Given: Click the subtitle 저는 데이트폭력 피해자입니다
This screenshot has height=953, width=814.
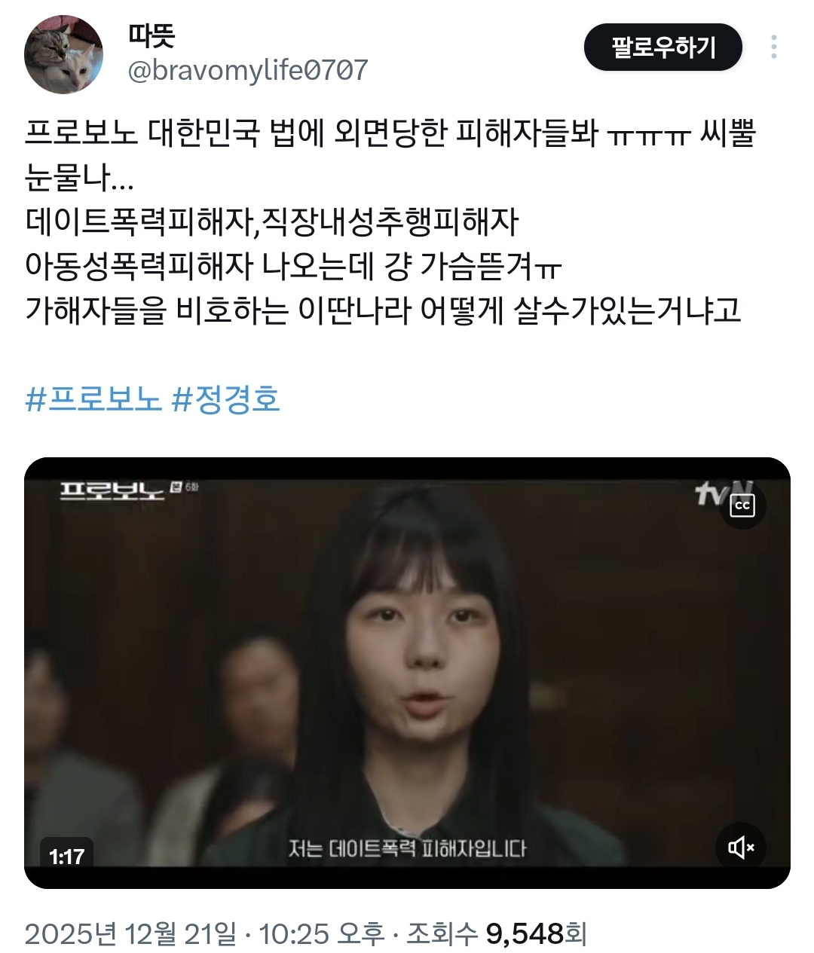Looking at the screenshot, I should click(407, 848).
